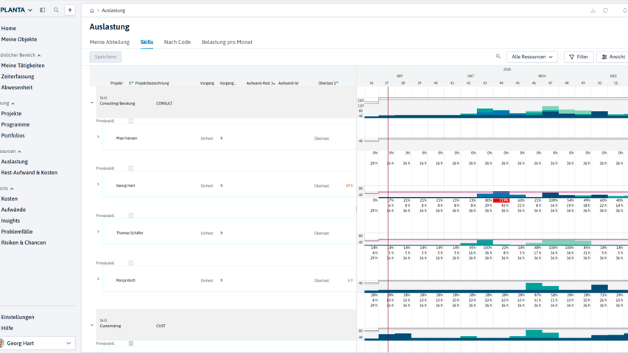628x353 pixels.
Task: Toggle Primärskill checkbox above Max Hansen
Action: tap(131, 121)
